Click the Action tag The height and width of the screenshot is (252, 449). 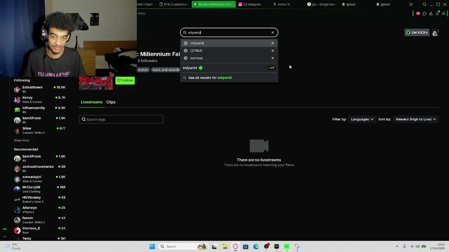(x=143, y=70)
